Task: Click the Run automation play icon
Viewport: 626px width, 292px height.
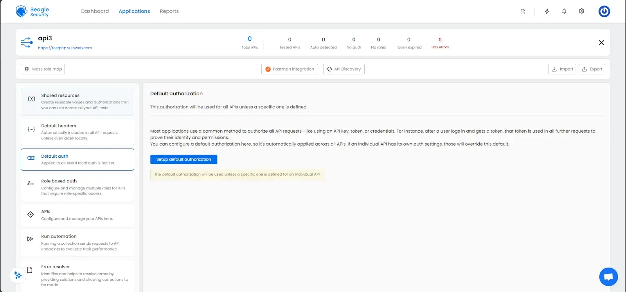Action: 30,239
